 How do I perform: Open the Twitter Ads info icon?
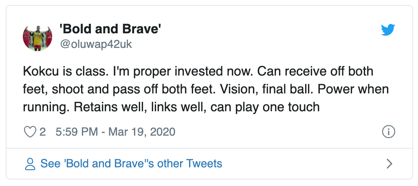[x=388, y=132]
